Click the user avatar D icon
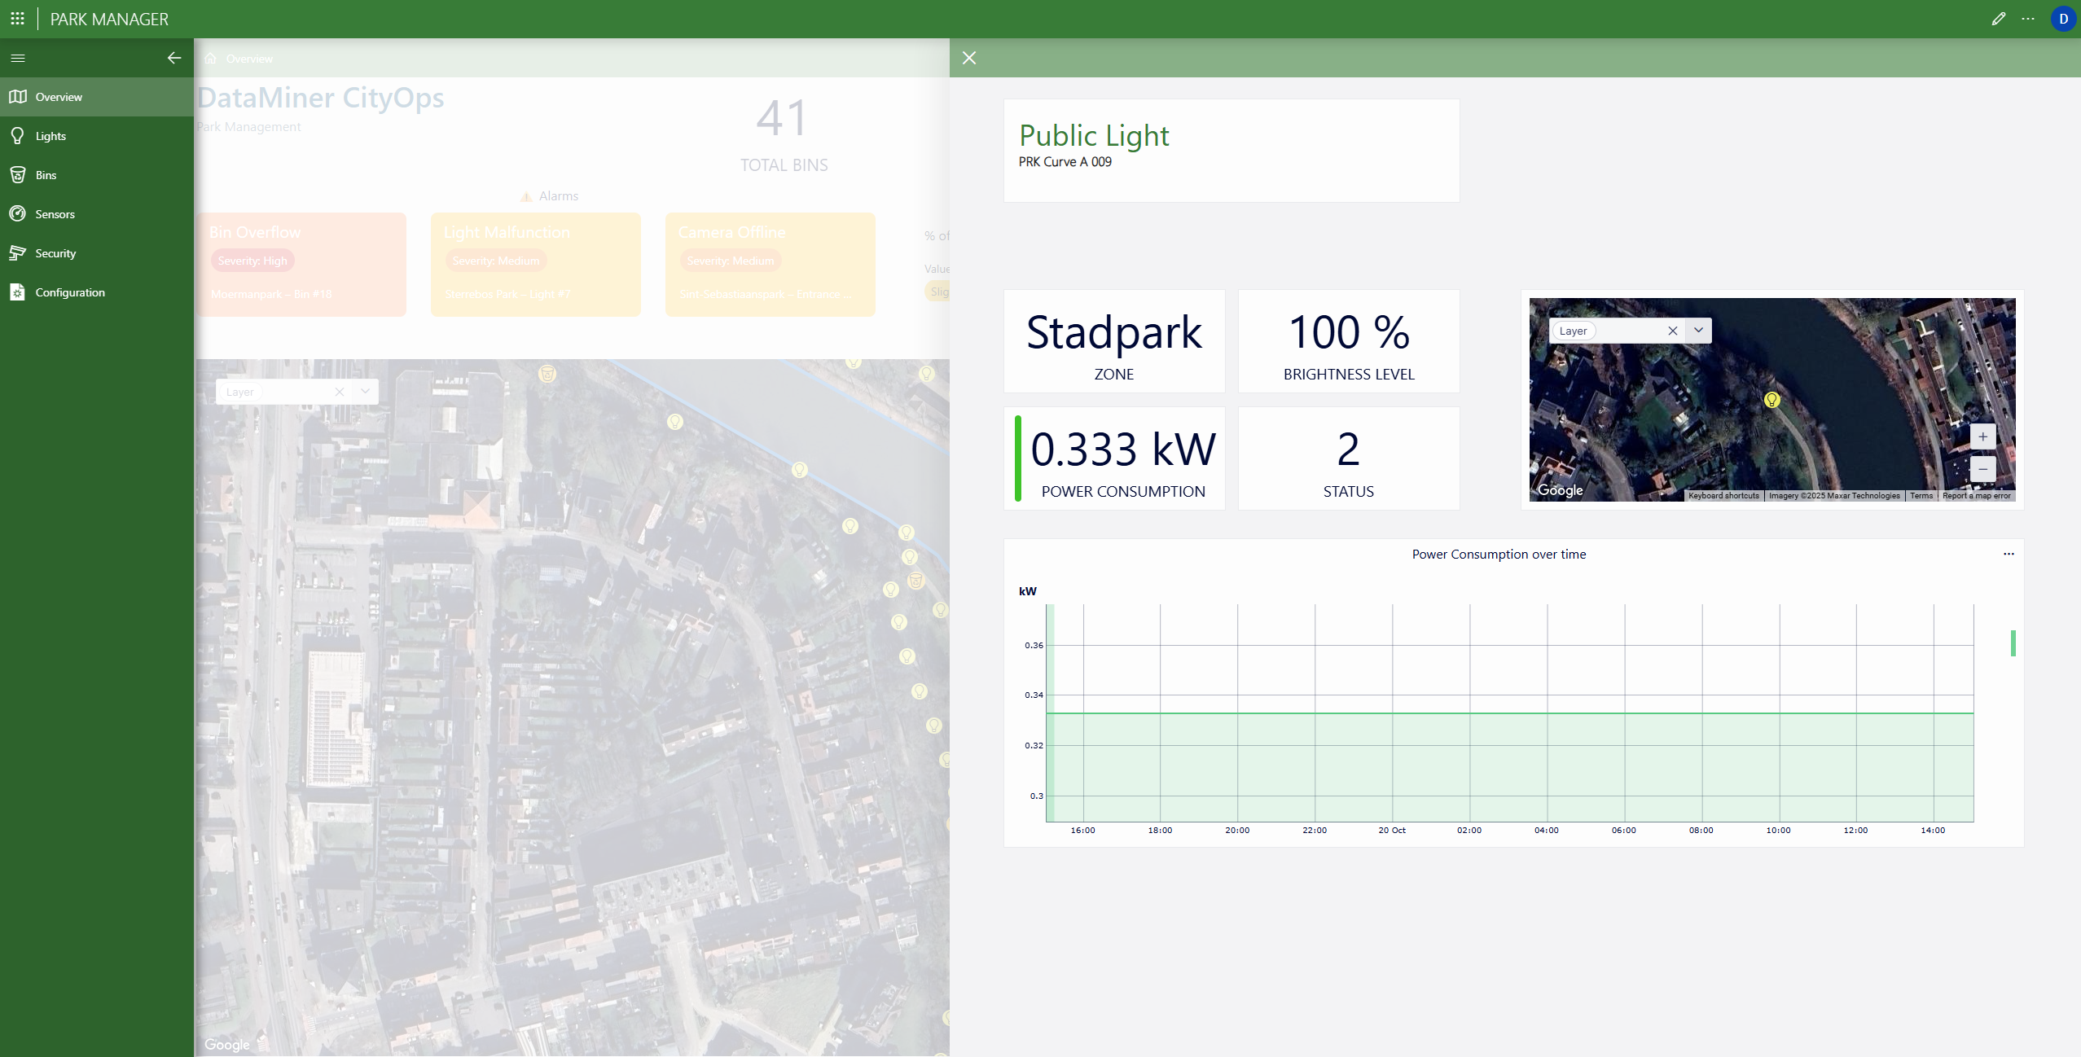The width and height of the screenshot is (2081, 1057). [2062, 19]
